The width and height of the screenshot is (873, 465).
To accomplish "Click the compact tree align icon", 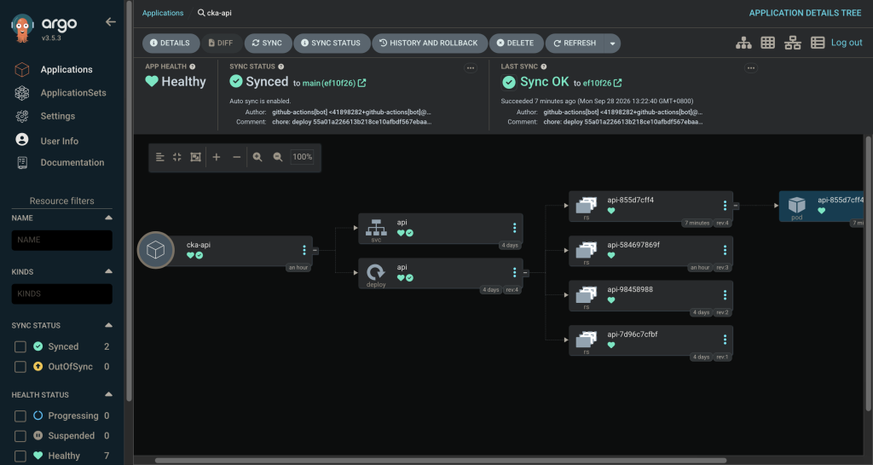I will (x=159, y=157).
